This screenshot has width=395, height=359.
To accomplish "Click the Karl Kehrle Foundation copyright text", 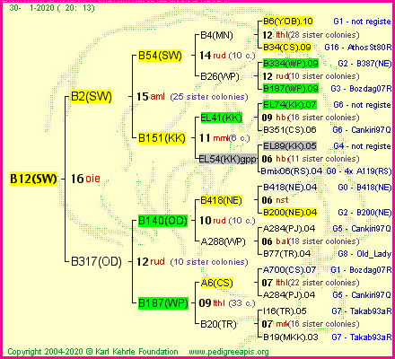I will (x=92, y=352).
